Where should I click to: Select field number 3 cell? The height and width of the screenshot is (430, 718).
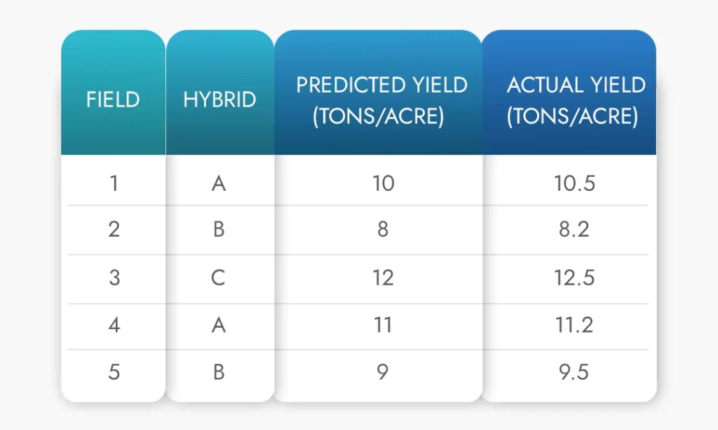(114, 277)
